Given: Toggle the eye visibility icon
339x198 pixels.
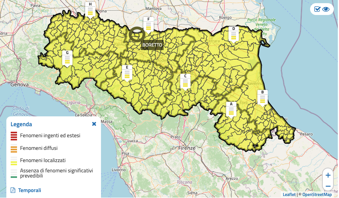Looking at the screenshot, I should 326,9.
